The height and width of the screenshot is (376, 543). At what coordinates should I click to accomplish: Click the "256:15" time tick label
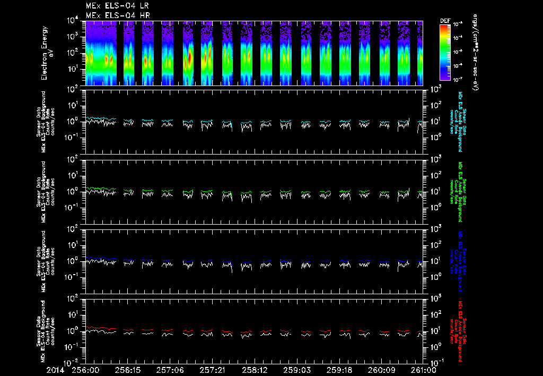tap(128, 370)
